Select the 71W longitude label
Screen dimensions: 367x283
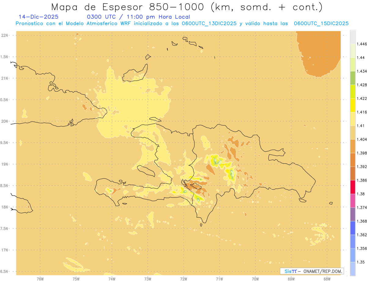[x=219, y=279]
